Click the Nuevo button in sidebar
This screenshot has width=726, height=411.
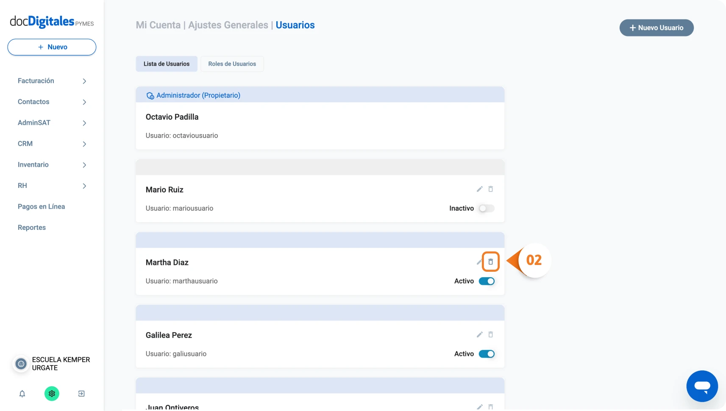tap(52, 47)
